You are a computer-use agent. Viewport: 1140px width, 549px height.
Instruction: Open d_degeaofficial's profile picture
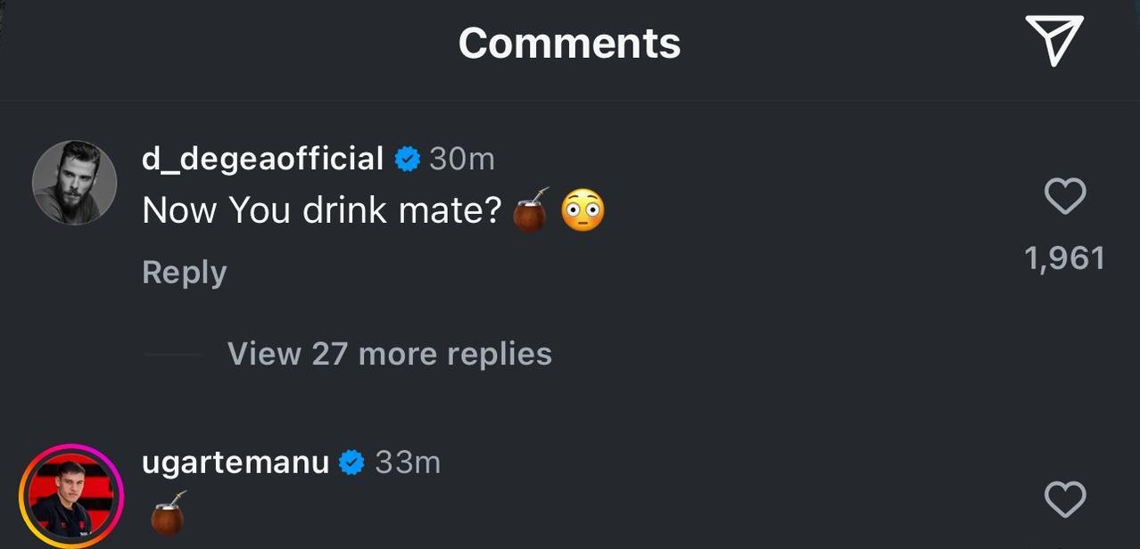pos(74,182)
